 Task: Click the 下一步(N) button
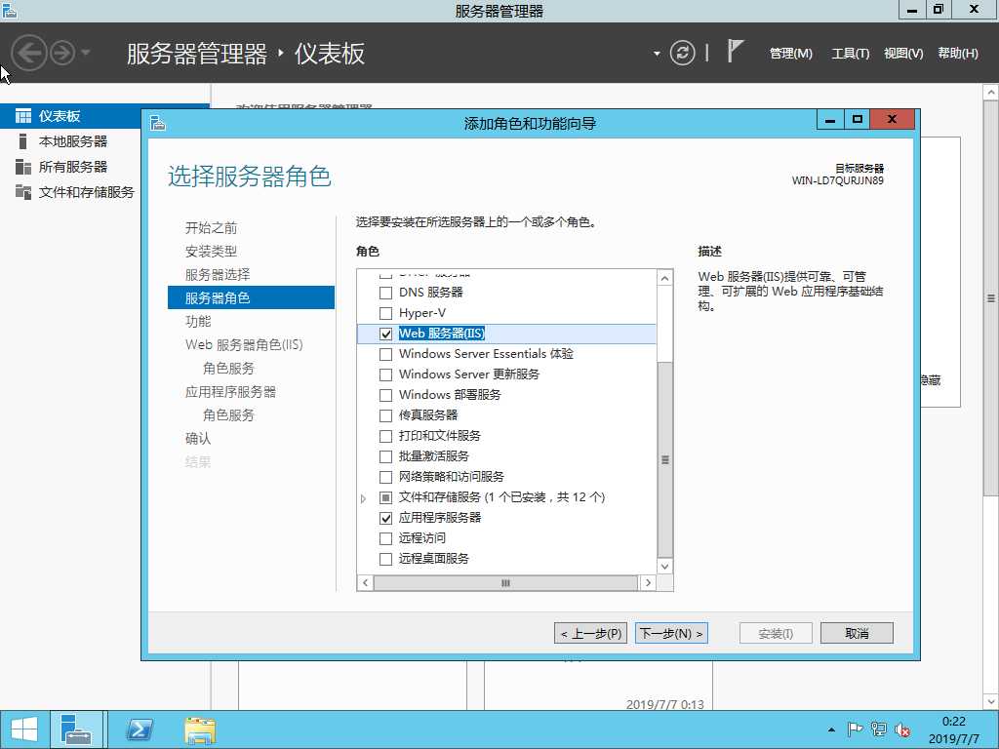[671, 634]
